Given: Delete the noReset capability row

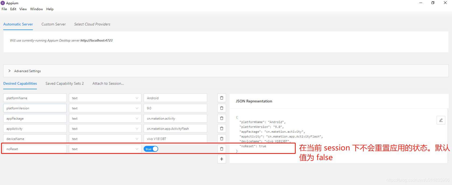Looking at the screenshot, I should coord(222,149).
